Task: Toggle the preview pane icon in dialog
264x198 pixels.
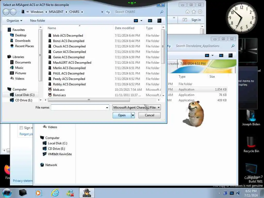Action: click(x=150, y=21)
